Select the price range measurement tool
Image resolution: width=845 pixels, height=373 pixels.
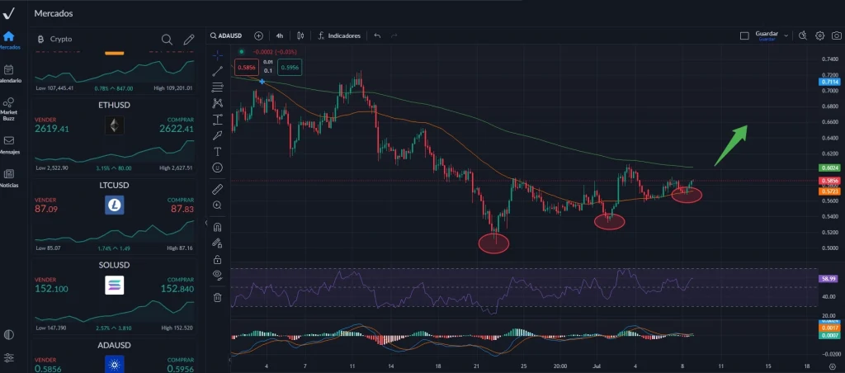(x=218, y=119)
